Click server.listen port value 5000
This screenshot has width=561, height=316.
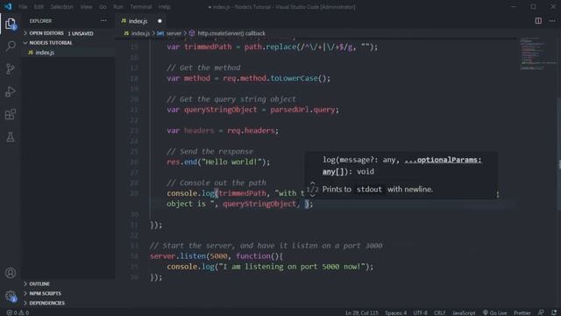[x=218, y=256]
